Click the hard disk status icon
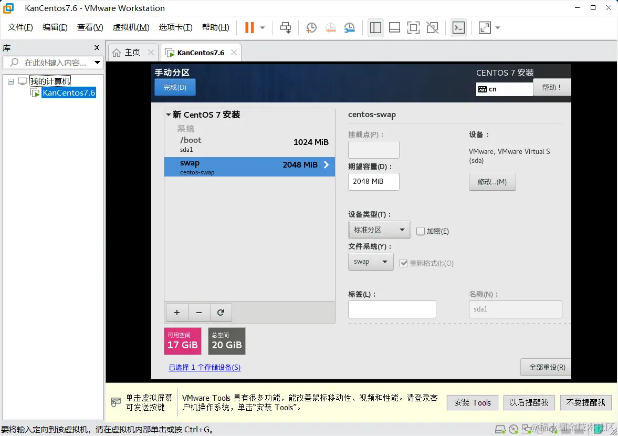Screen dimensions: 618x436 [500, 429]
